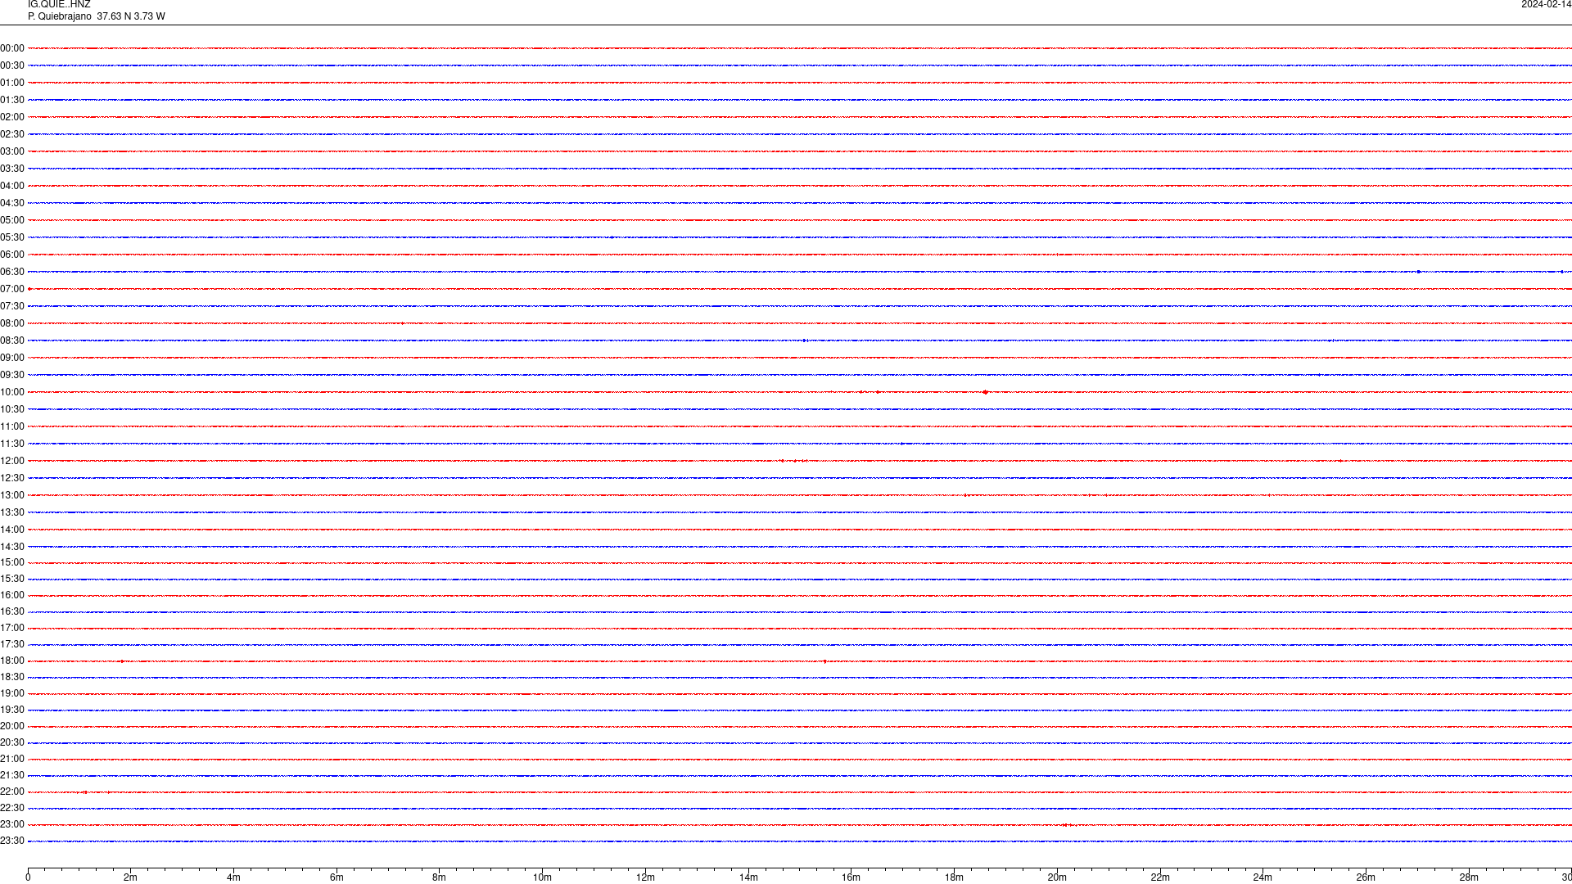Select the 22:30 time row label
Image resolution: width=1572 pixels, height=884 pixels.
[x=12, y=808]
